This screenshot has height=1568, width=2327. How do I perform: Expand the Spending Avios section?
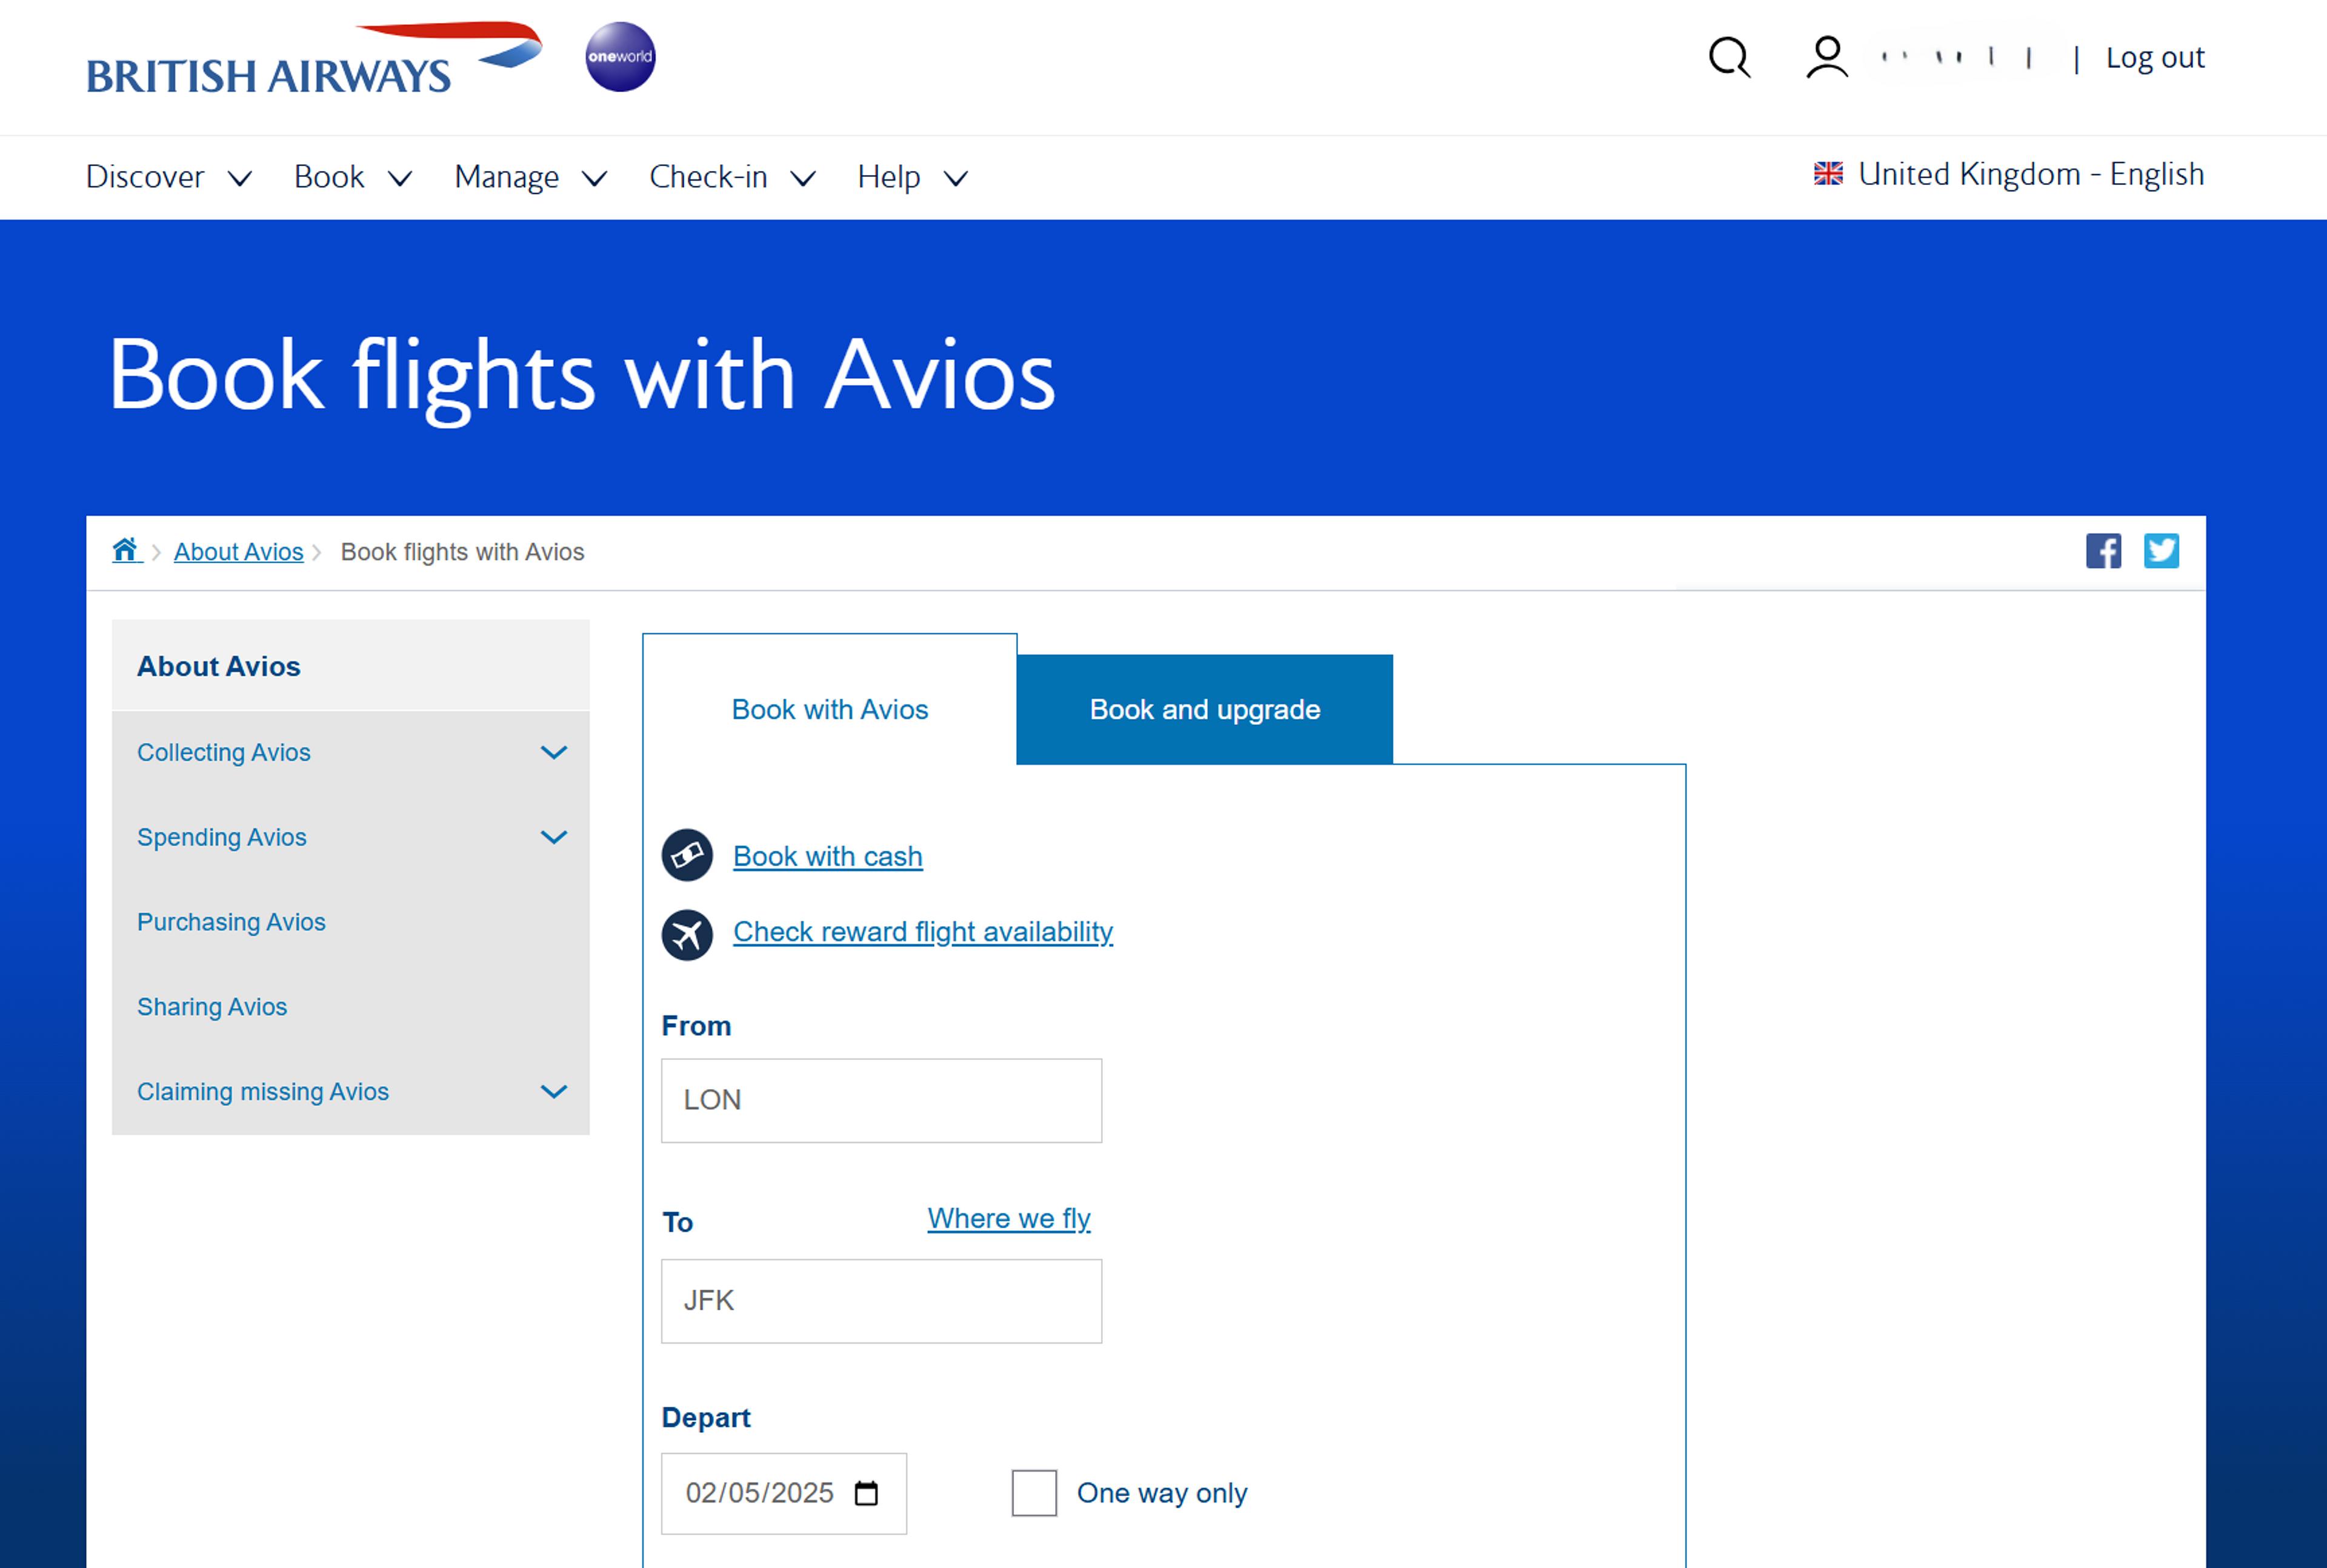pos(554,837)
